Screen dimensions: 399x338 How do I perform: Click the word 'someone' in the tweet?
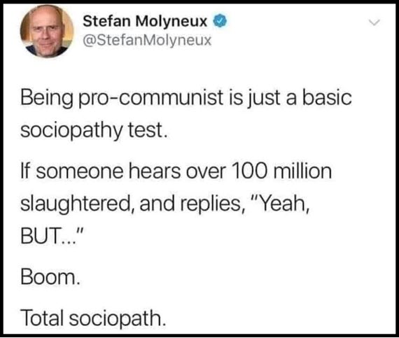(80, 172)
